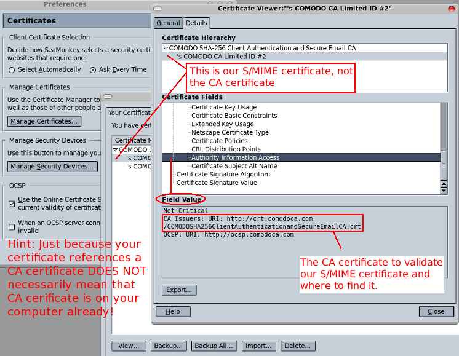Select the Netscape Certificate Type field
The height and width of the screenshot is (356, 459).
(229, 132)
